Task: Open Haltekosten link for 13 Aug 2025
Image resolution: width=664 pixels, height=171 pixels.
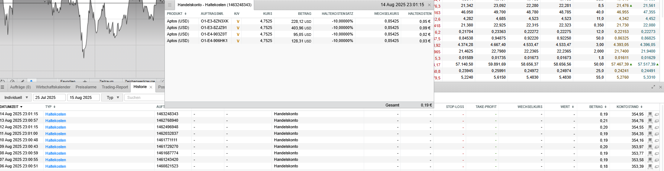Action: [56, 121]
